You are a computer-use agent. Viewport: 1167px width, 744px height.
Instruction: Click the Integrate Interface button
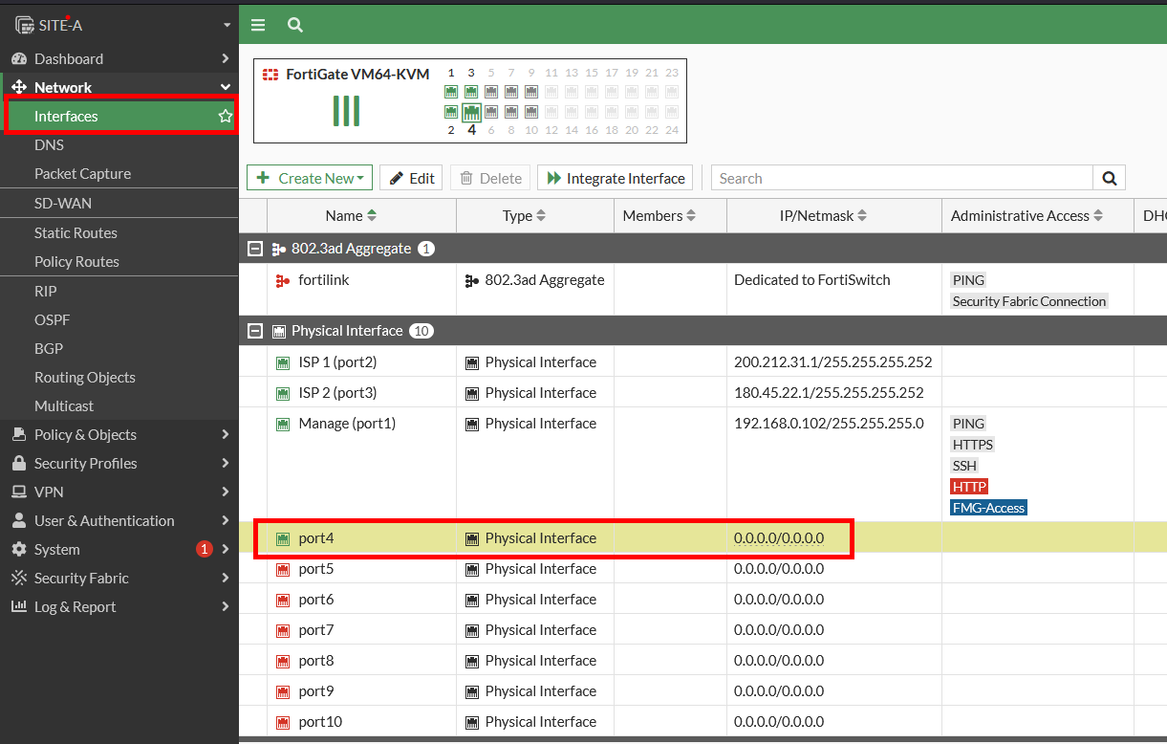pos(616,178)
